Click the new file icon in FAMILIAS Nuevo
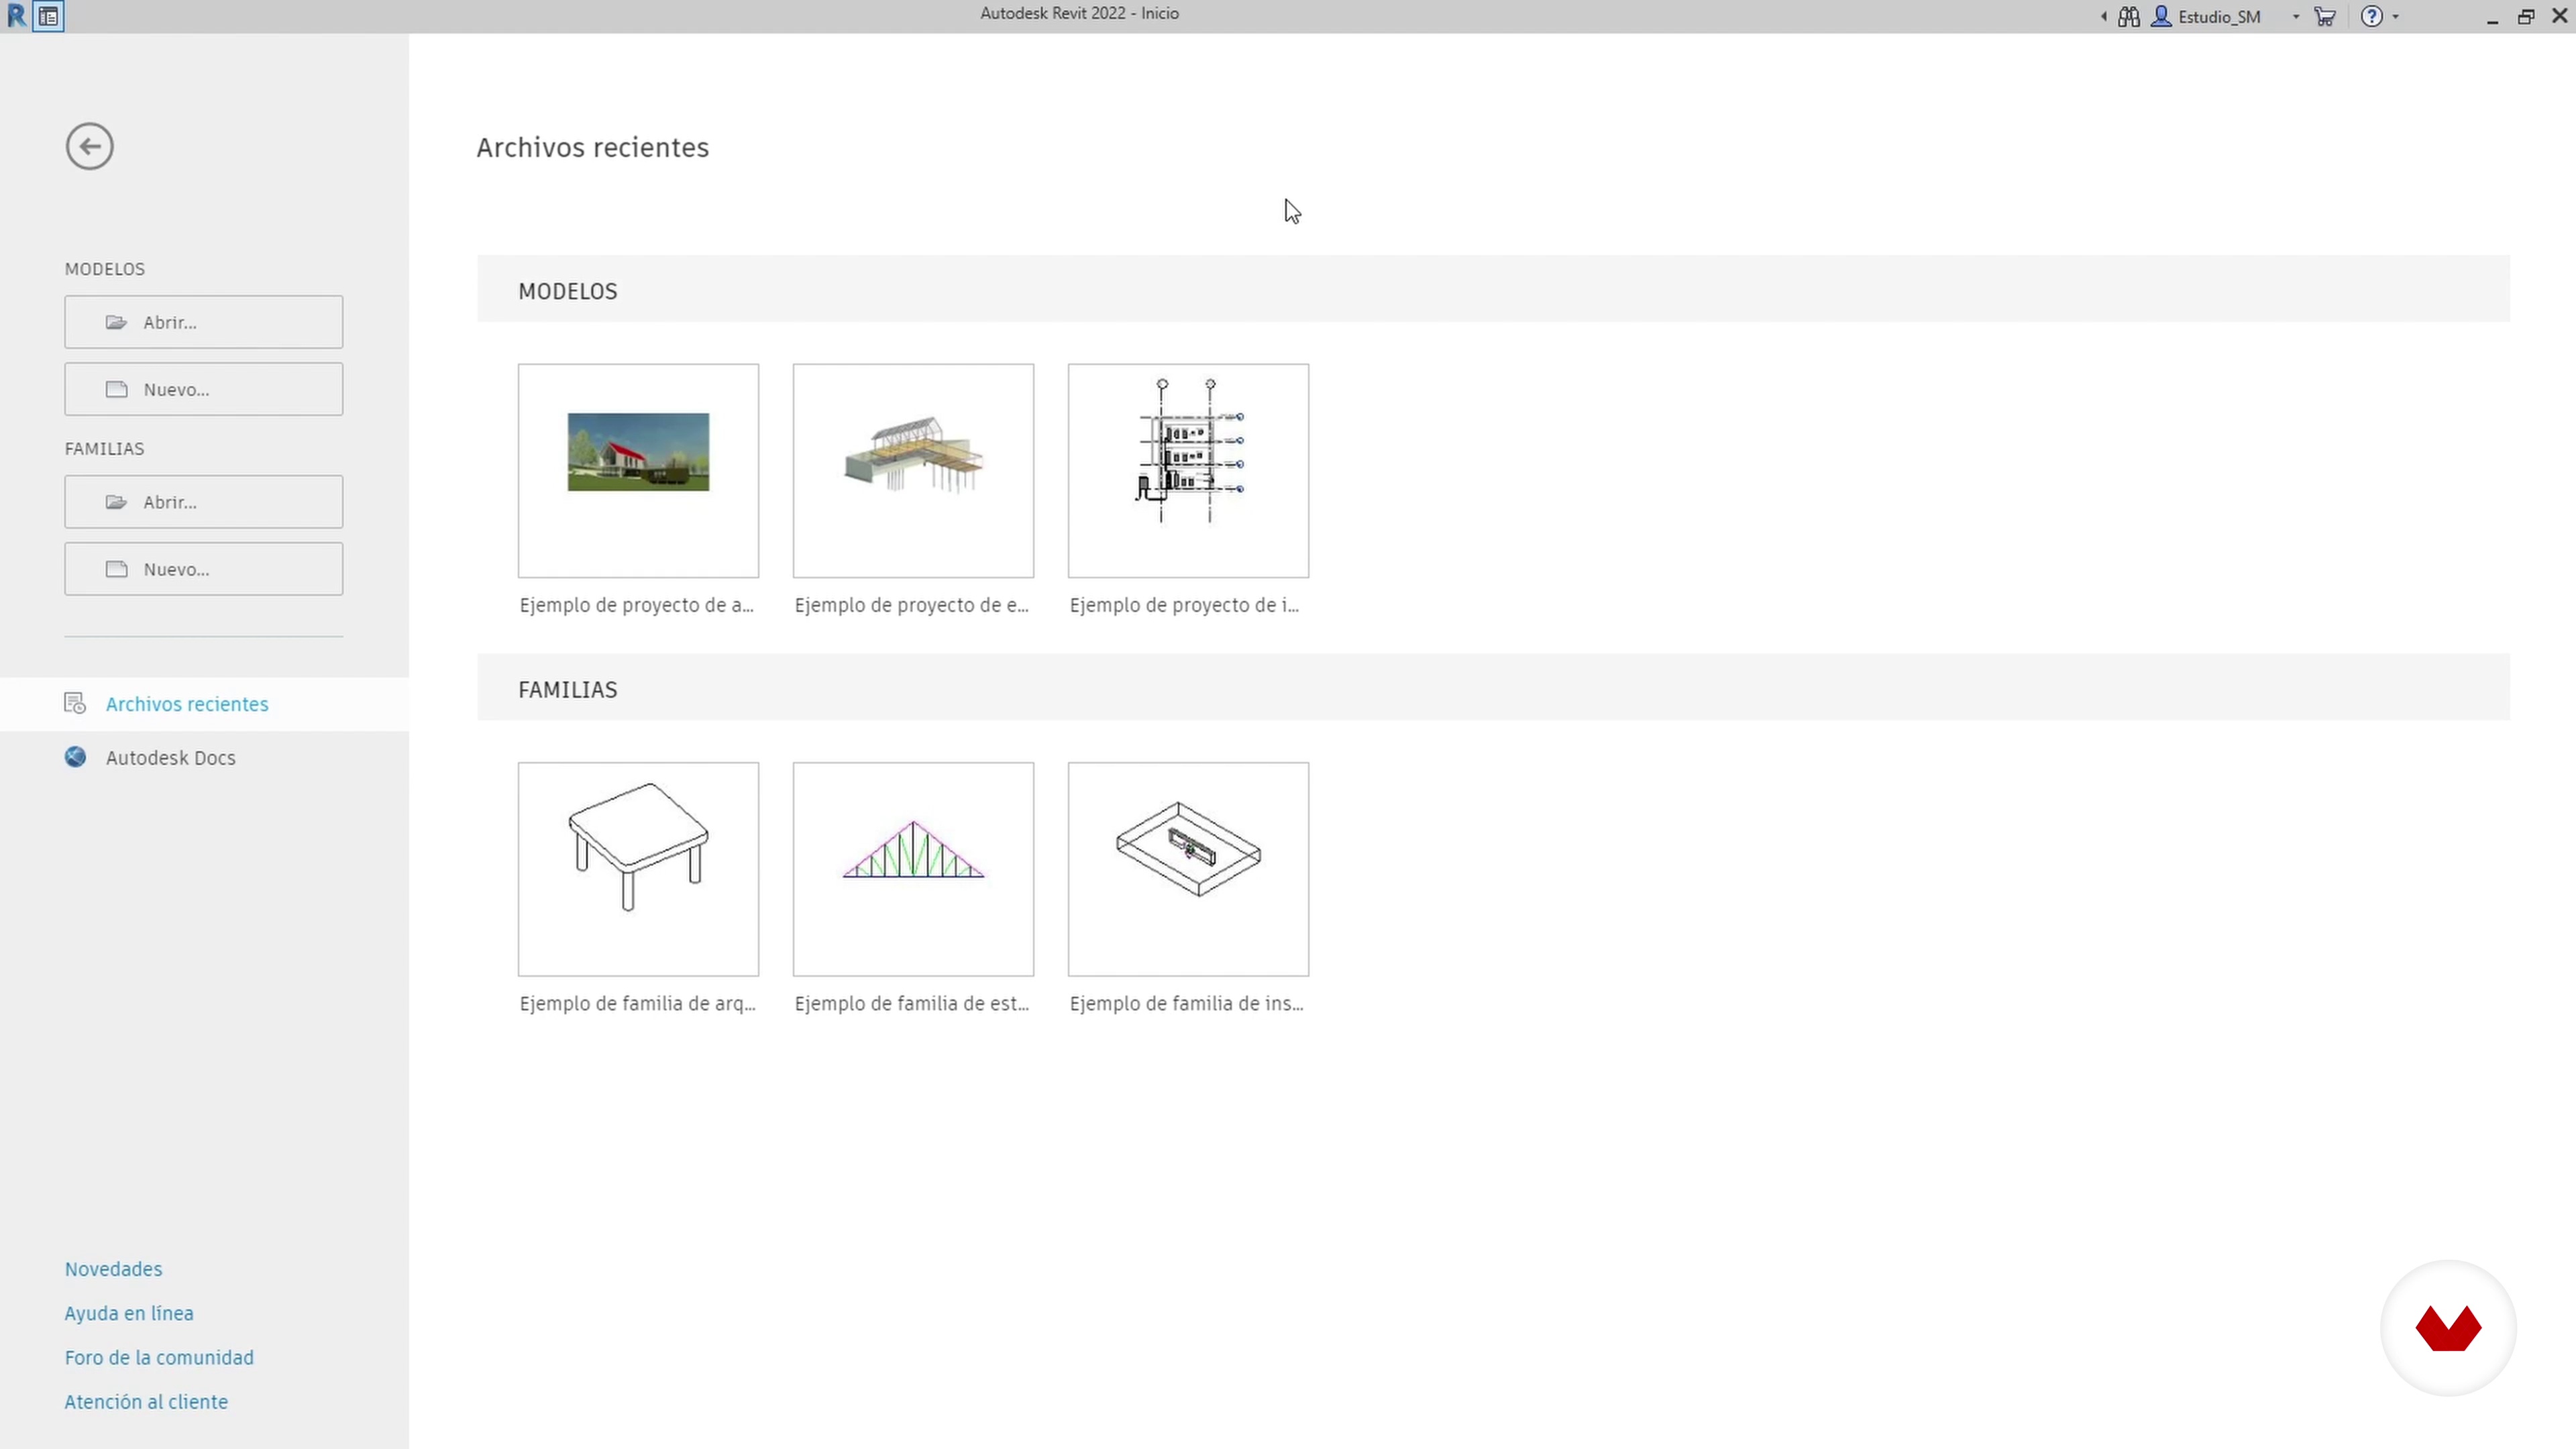This screenshot has height=1449, width=2576. pos(117,569)
